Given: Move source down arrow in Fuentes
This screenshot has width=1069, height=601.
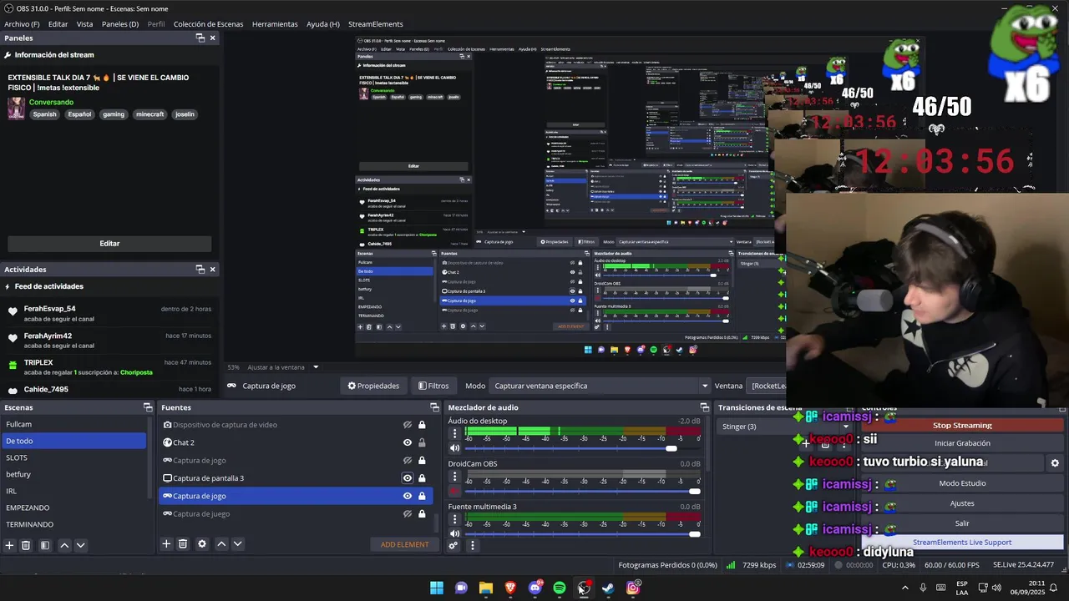Looking at the screenshot, I should 237,544.
